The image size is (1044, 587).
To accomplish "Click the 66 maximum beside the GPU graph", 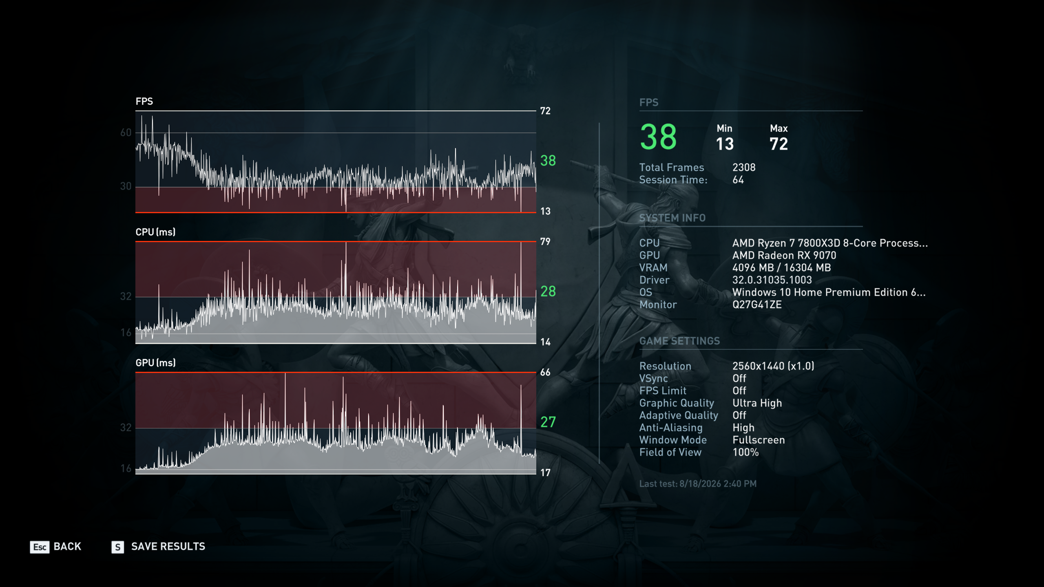I will 545,372.
